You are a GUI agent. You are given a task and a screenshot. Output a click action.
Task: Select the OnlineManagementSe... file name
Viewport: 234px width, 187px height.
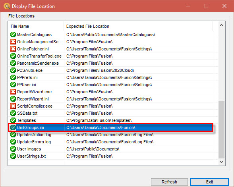39,42
